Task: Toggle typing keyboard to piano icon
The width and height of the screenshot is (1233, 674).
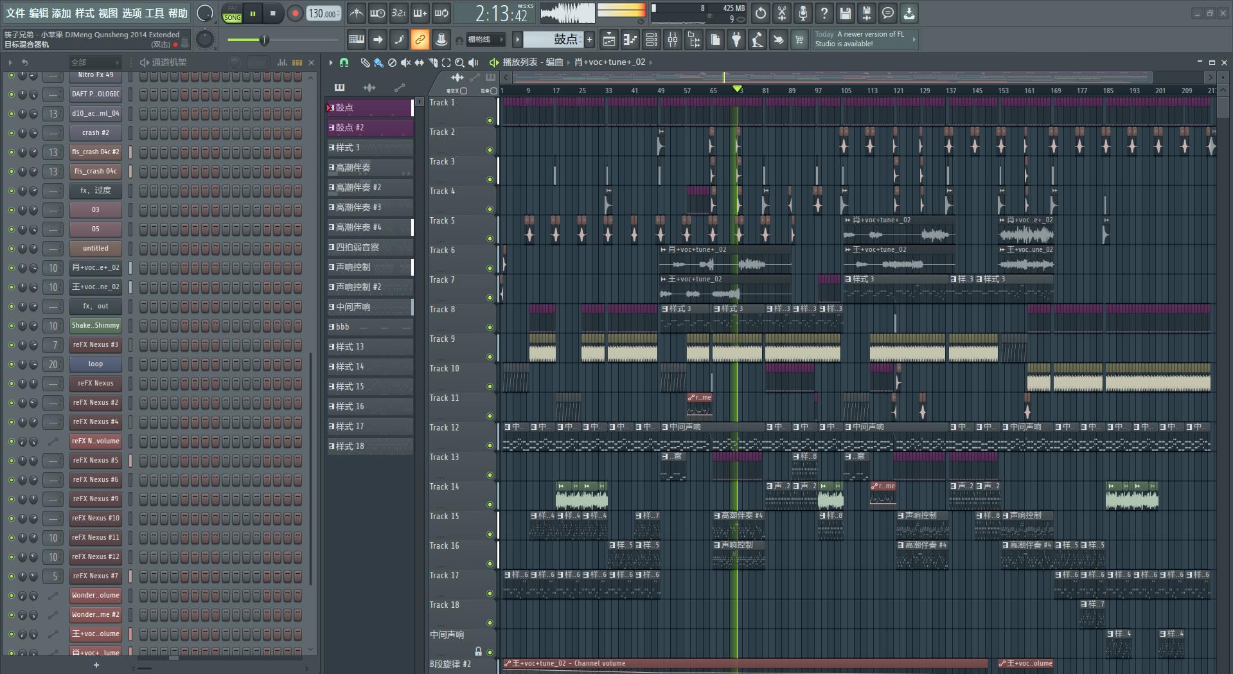Action: click(357, 40)
